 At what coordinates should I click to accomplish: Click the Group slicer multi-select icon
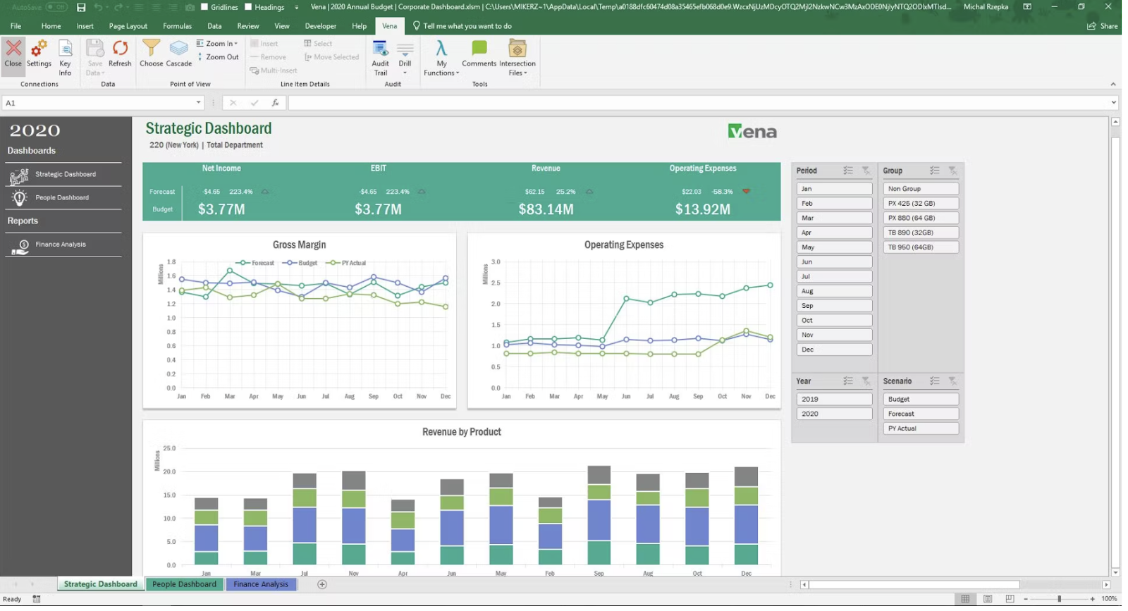coord(935,171)
